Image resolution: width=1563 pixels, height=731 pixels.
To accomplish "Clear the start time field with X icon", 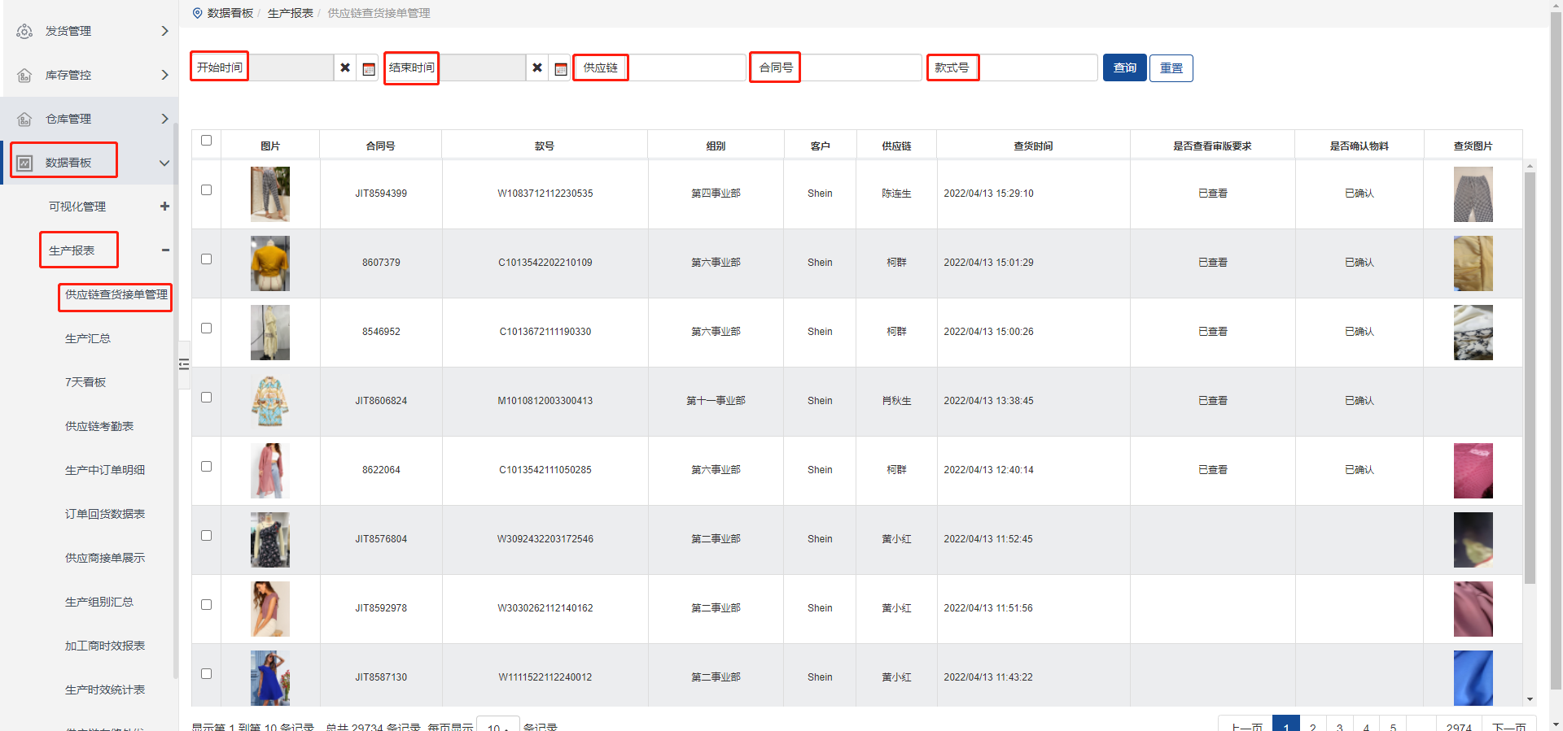I will coord(345,68).
